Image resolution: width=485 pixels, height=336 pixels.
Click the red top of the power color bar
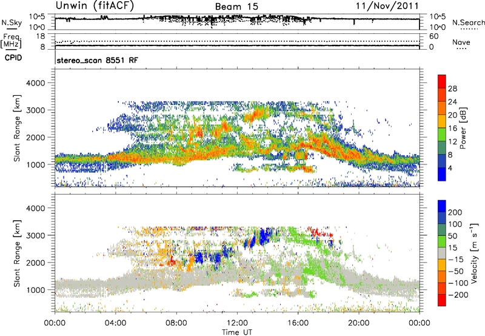click(x=442, y=81)
